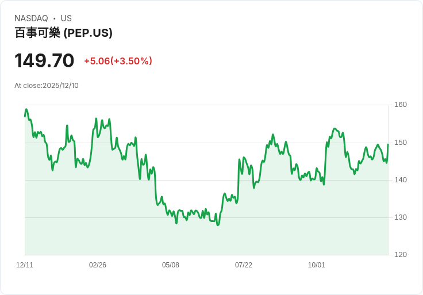Image resolution: width=423 pixels, height=295 pixels.
Task: Click the chart line's lowest trough near 128
Action: point(218,225)
